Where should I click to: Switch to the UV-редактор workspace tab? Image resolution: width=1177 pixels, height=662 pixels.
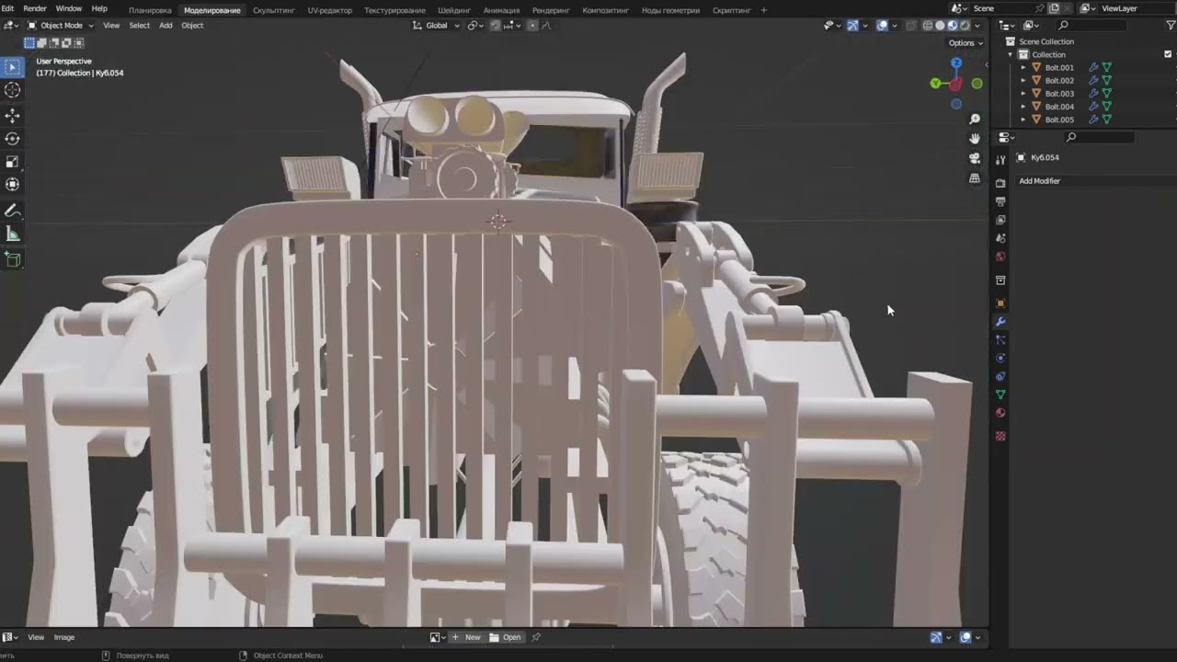click(x=330, y=10)
